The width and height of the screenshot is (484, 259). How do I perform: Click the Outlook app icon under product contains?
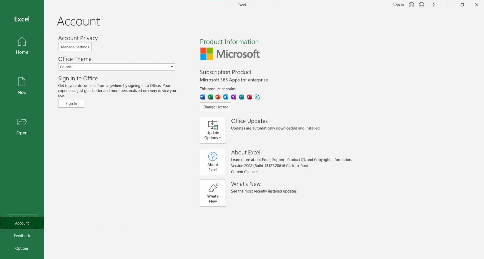pos(226,97)
